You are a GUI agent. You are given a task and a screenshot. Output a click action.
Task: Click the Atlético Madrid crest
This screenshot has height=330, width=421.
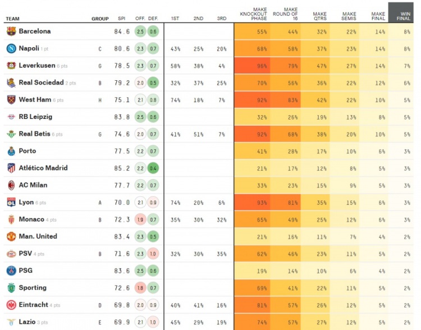coord(11,168)
